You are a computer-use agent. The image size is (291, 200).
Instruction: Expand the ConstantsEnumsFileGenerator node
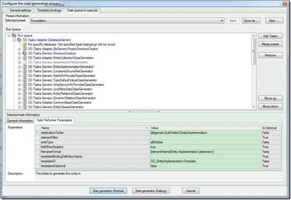(19, 71)
